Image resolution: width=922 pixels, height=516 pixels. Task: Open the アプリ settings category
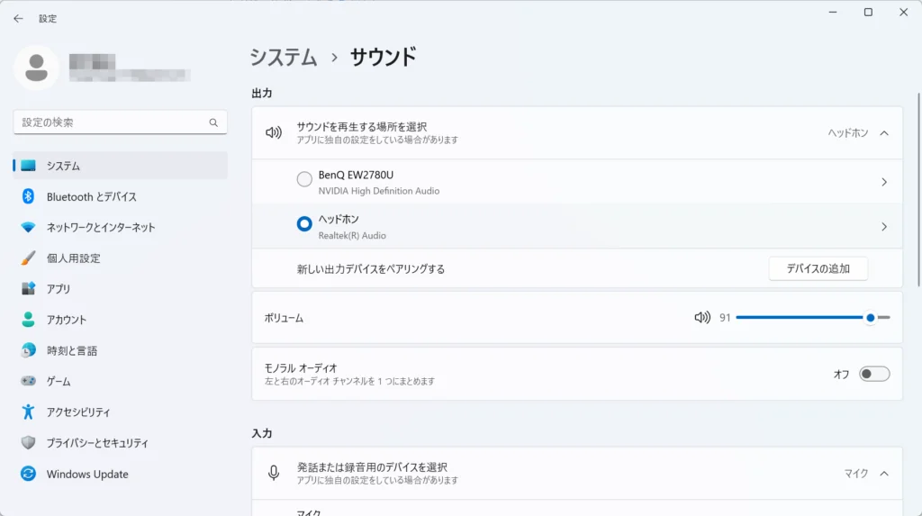(x=59, y=289)
